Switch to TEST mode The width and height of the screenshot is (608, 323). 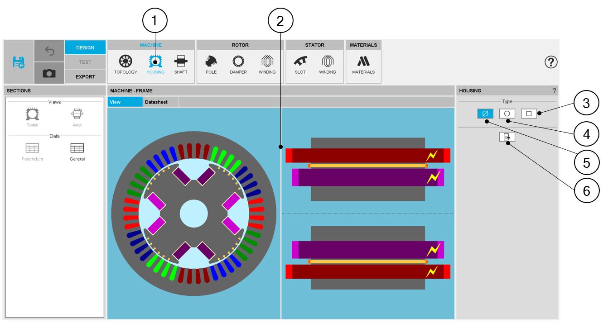pos(85,62)
